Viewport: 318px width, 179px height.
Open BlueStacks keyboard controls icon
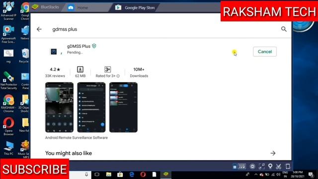pos(242,167)
